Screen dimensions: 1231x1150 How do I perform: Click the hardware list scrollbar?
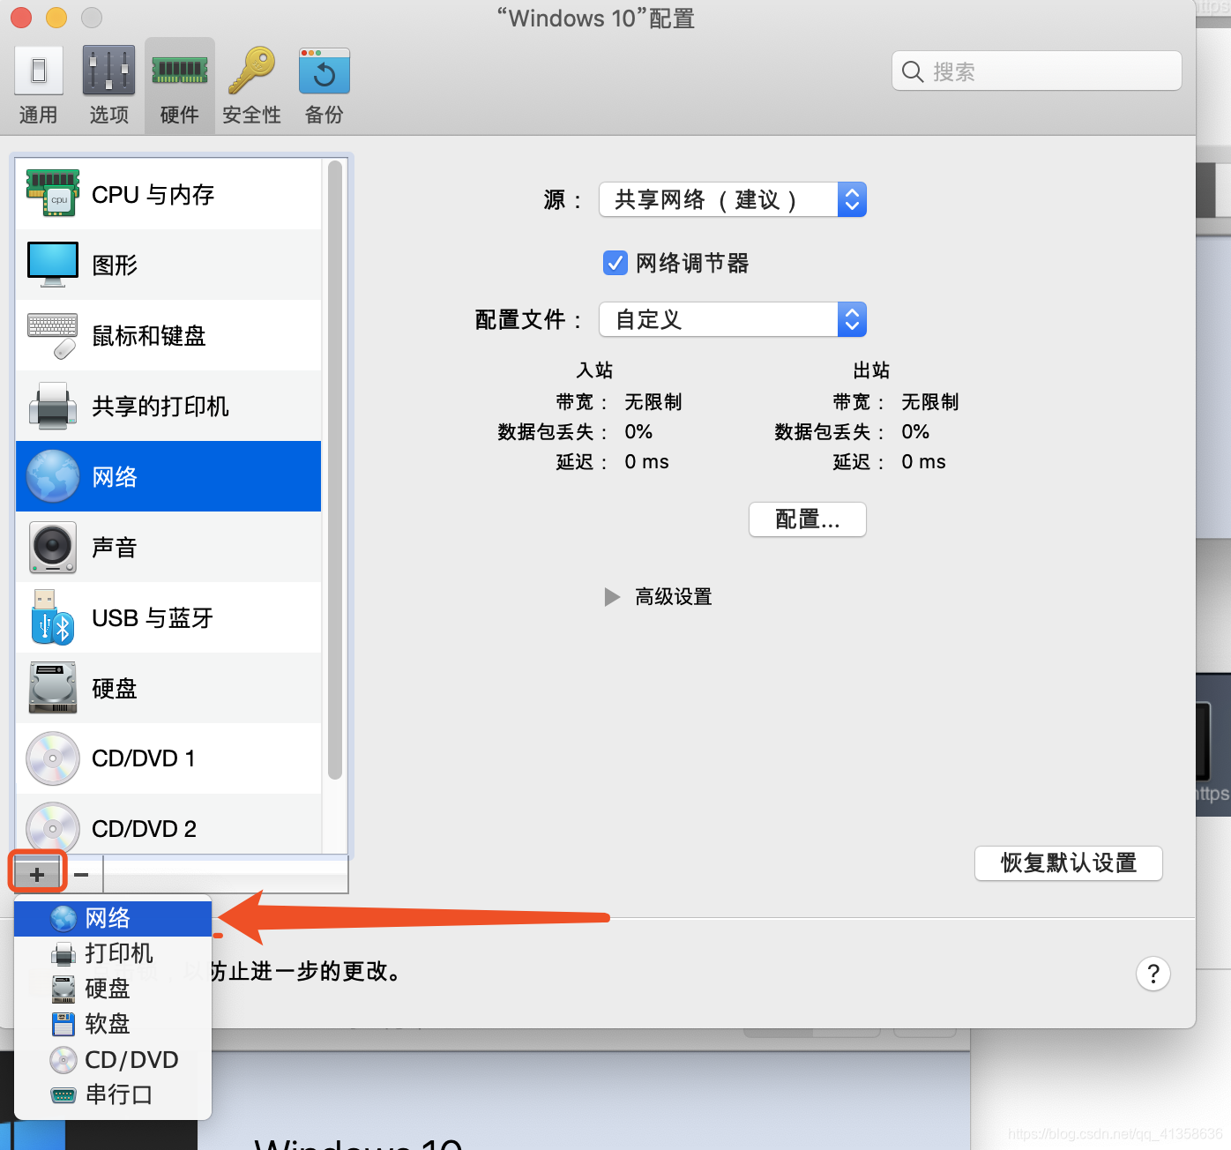[x=334, y=470]
